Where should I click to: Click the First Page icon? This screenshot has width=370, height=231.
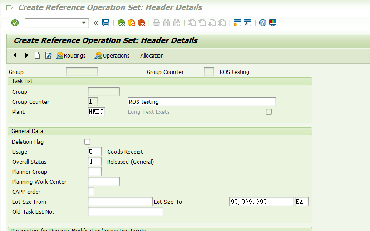(x=192, y=23)
